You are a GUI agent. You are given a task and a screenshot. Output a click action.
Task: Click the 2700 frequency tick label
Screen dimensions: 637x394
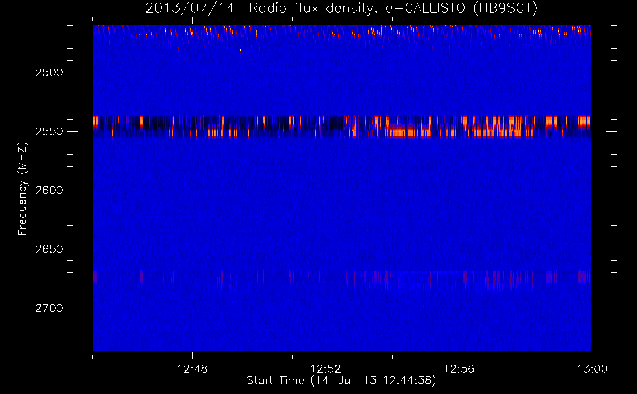coord(49,308)
